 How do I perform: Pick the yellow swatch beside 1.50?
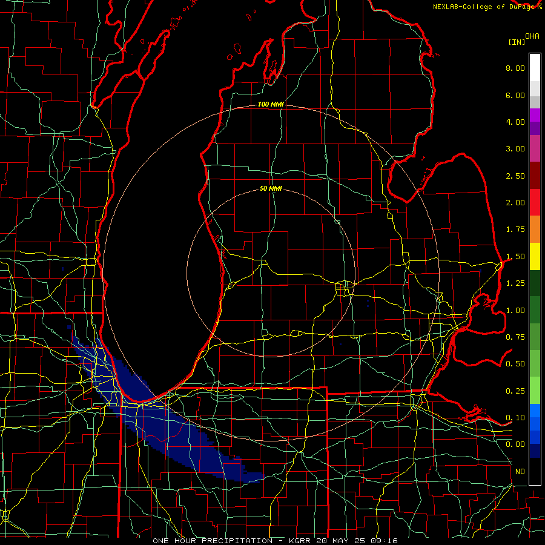535,256
